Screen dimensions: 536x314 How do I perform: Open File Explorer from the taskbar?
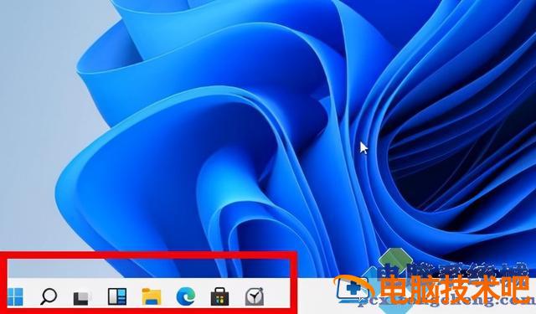[x=152, y=296]
